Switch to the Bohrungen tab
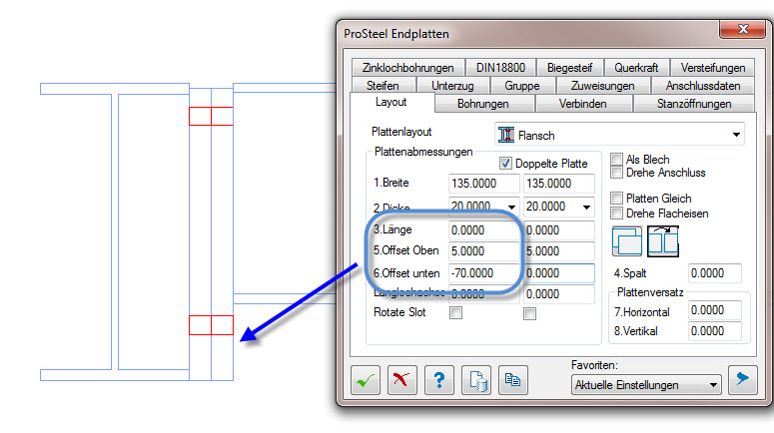This screenshot has width=774, height=433. 482,104
